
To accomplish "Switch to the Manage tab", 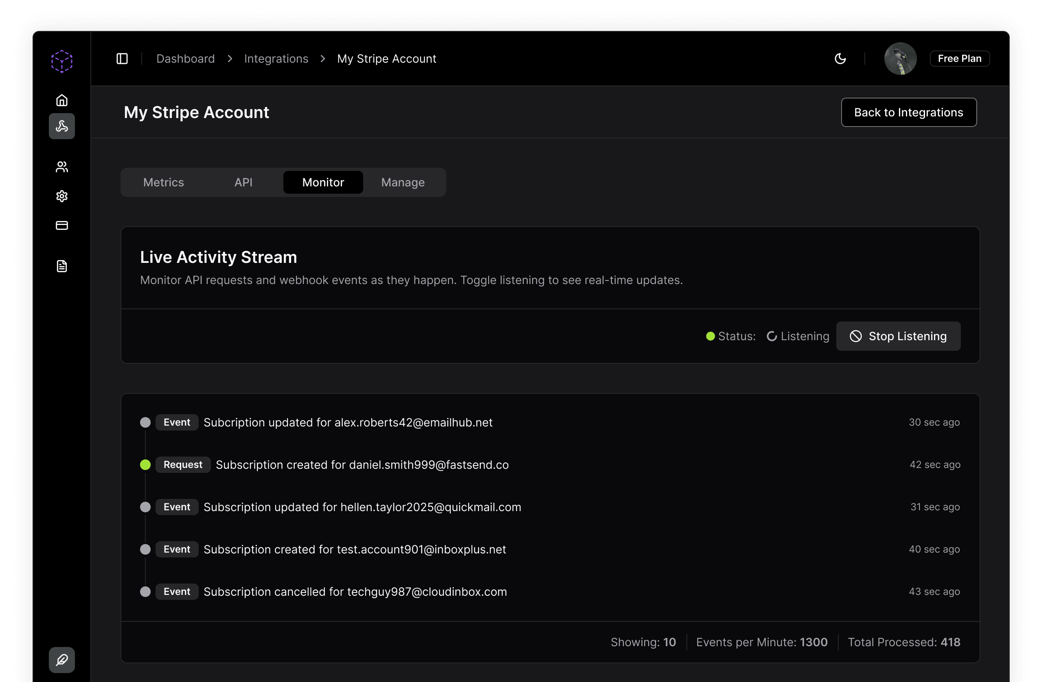I will click(403, 182).
